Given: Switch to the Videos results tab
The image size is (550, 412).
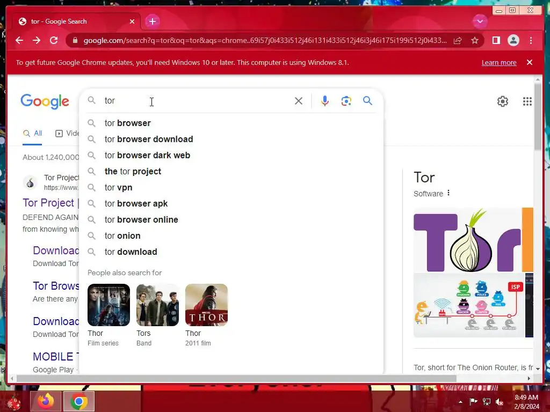Looking at the screenshot, I should (67, 134).
